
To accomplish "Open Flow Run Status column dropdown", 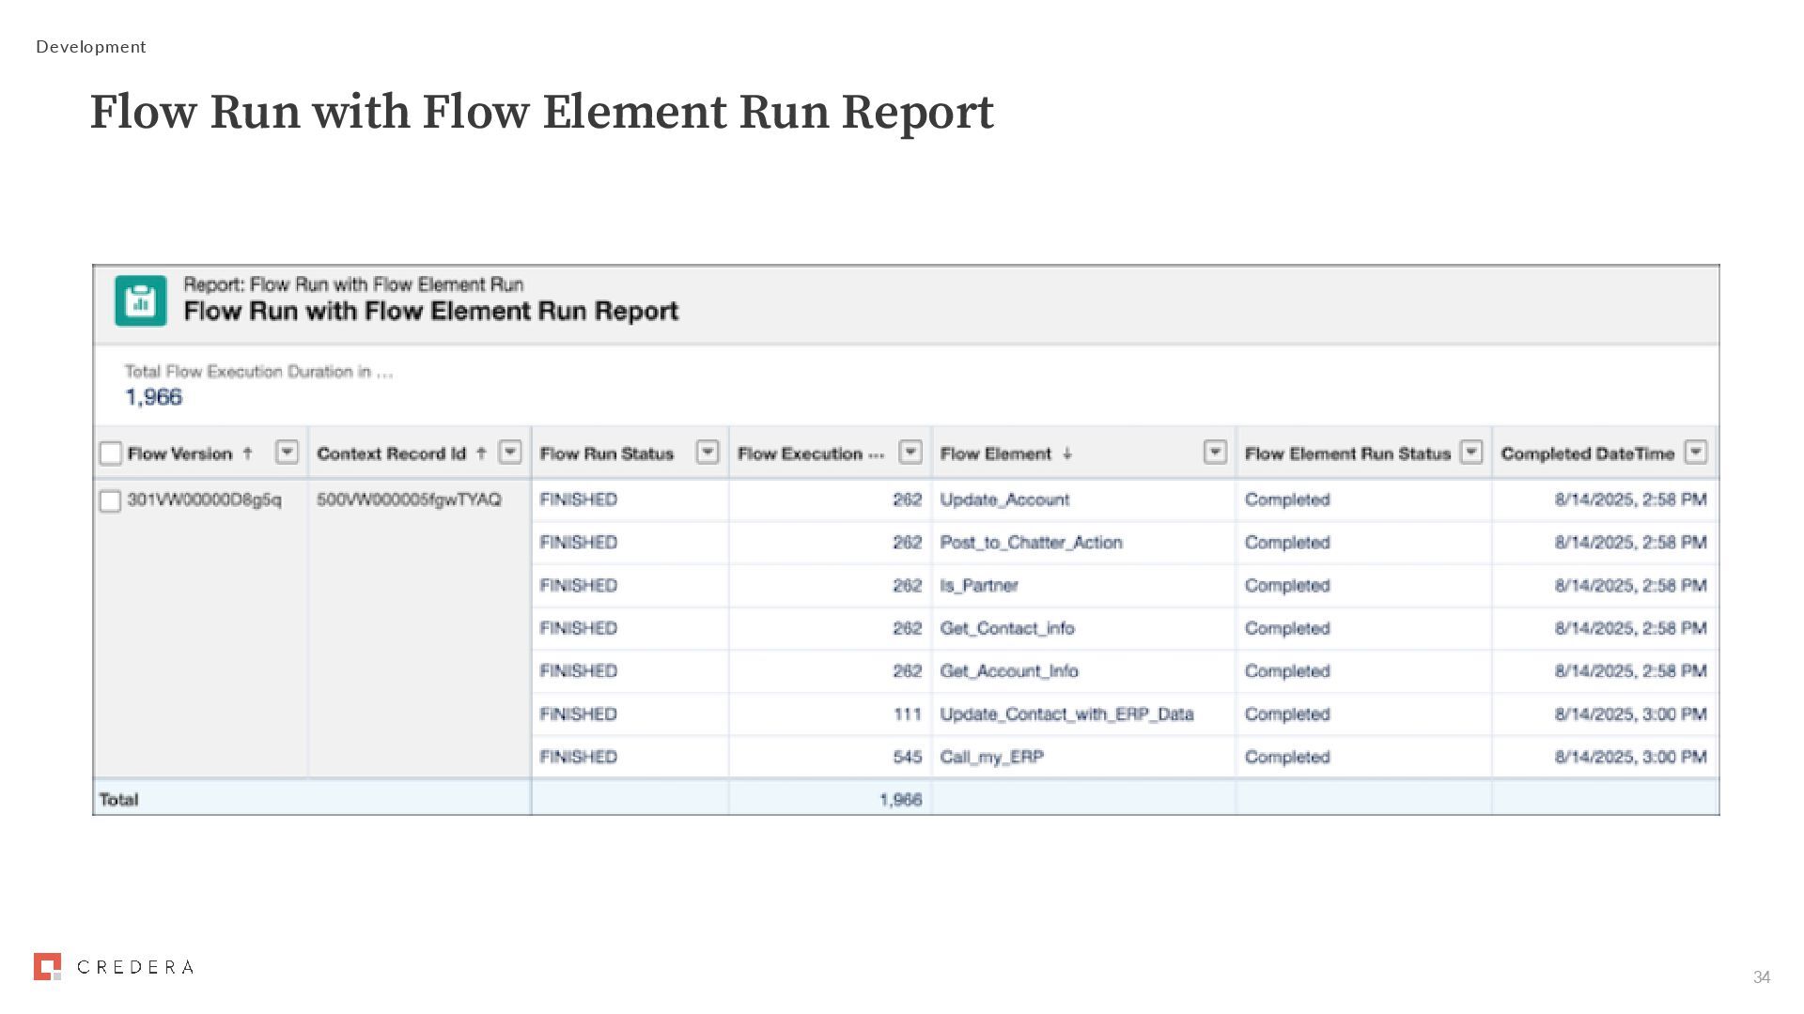I will pos(708,453).
